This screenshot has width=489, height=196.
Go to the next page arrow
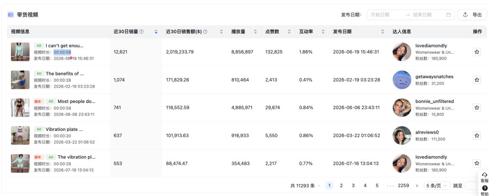(417, 186)
